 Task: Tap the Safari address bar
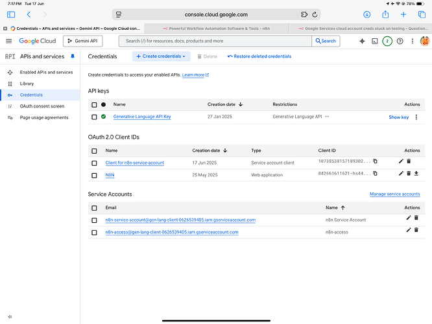pyautogui.click(x=216, y=15)
